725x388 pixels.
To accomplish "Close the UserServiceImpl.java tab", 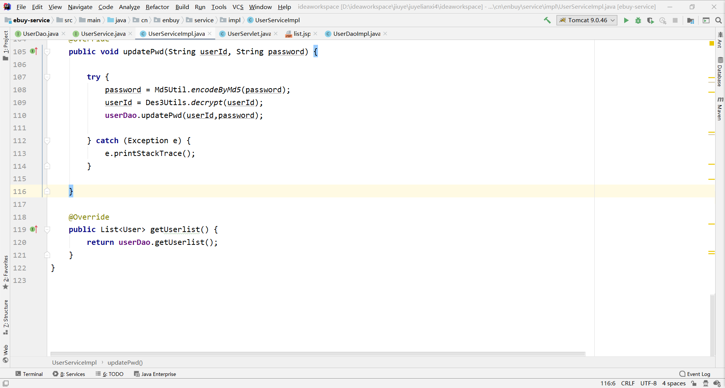I will click(x=210, y=34).
